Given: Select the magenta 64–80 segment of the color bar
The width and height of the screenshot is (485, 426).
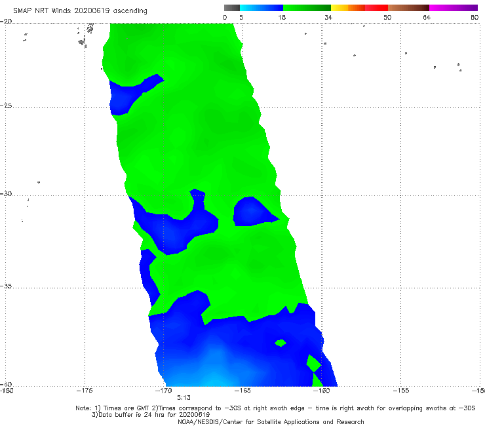Looking at the screenshot, I should point(454,8).
